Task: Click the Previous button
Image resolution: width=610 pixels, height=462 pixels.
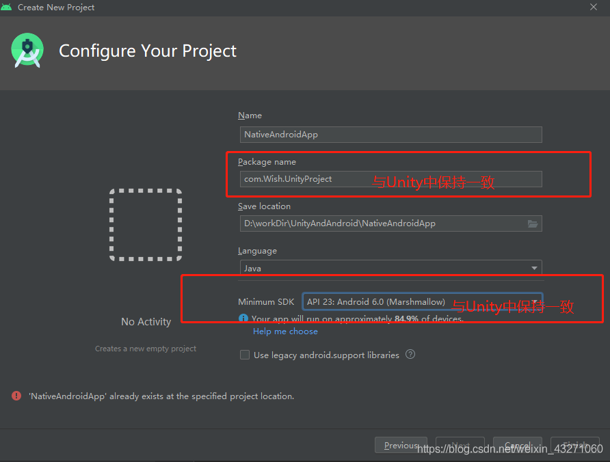Action: (x=401, y=446)
